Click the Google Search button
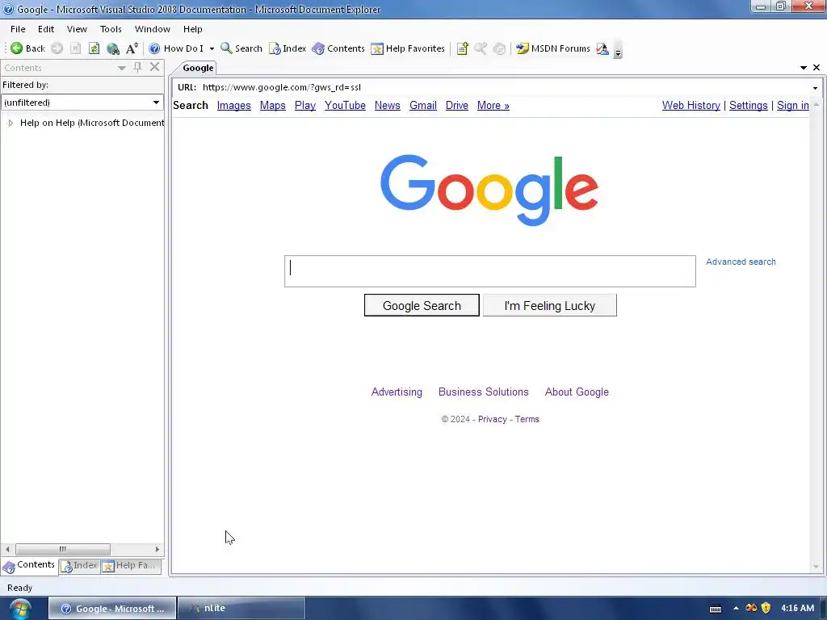The height and width of the screenshot is (620, 827). click(422, 306)
